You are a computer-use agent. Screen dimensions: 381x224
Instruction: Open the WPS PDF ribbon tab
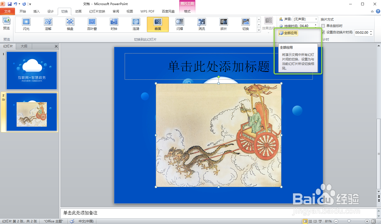click(147, 11)
